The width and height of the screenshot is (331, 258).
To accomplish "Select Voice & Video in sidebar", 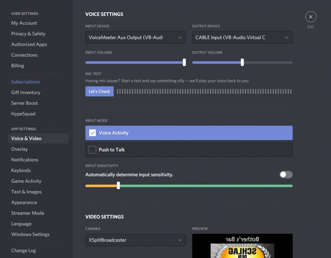I will [38, 139].
